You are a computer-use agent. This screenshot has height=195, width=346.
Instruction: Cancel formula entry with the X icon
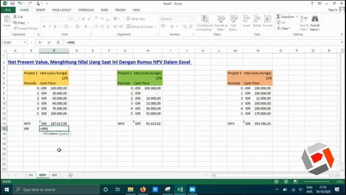(40, 42)
